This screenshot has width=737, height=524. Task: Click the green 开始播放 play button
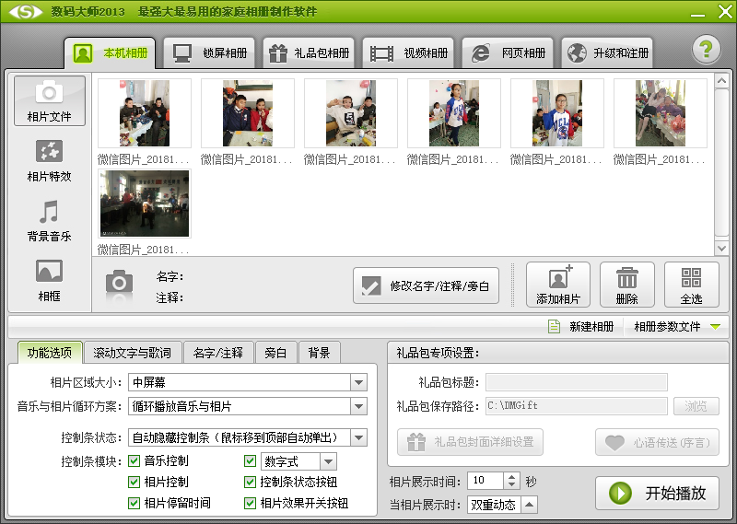point(657,493)
